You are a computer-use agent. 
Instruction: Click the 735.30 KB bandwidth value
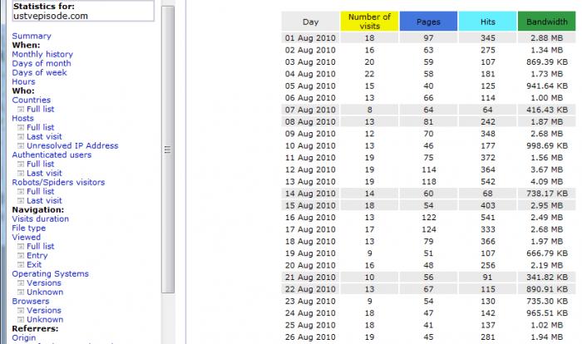click(547, 301)
